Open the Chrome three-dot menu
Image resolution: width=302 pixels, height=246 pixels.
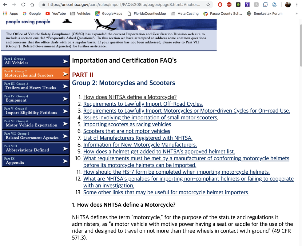coord(297,4)
